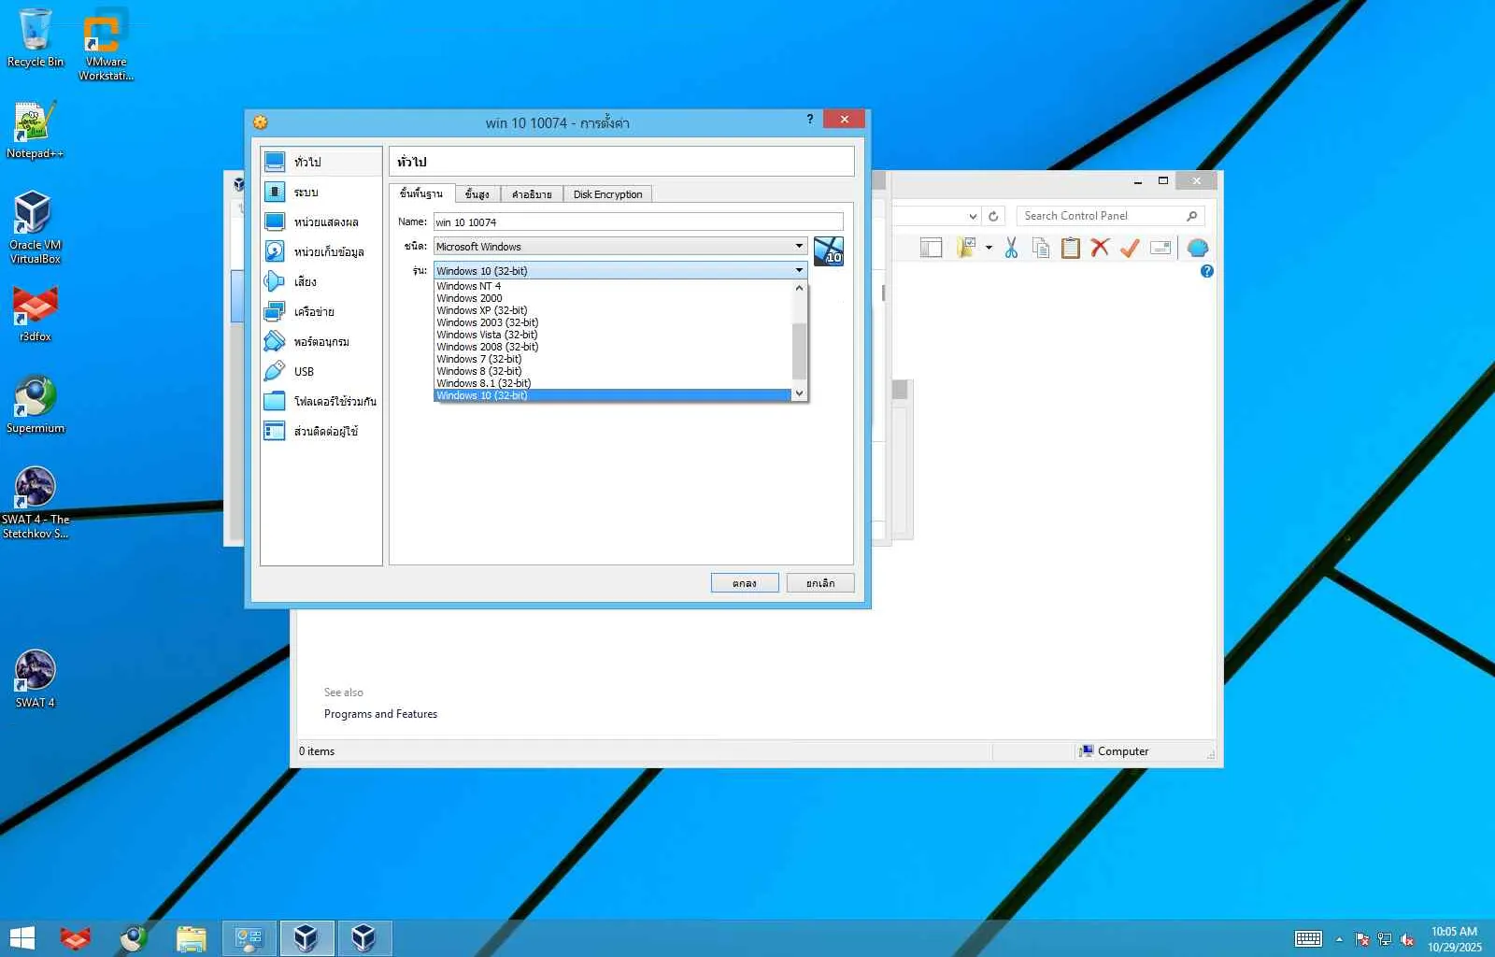Open the ระบบ (System) settings category
Viewport: 1495px width, 957px height.
[x=320, y=192]
